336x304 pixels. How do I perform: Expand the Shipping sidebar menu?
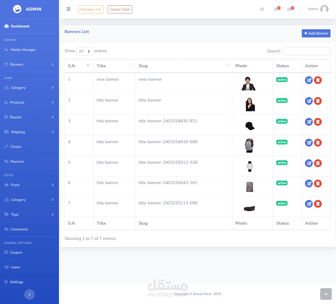[29, 132]
